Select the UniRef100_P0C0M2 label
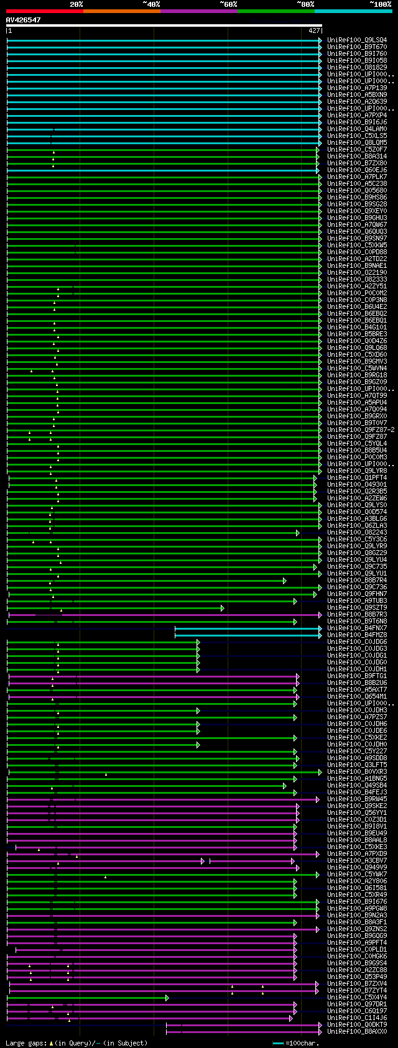Image resolution: width=398 pixels, height=1048 pixels. click(357, 293)
